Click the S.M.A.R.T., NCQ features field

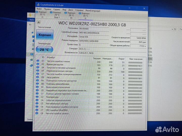112,53
